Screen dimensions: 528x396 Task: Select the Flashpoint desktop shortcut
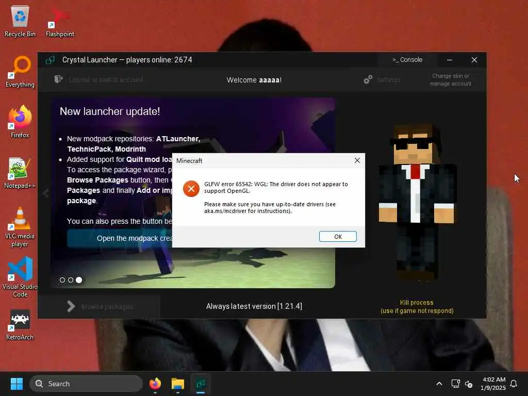[x=60, y=21]
